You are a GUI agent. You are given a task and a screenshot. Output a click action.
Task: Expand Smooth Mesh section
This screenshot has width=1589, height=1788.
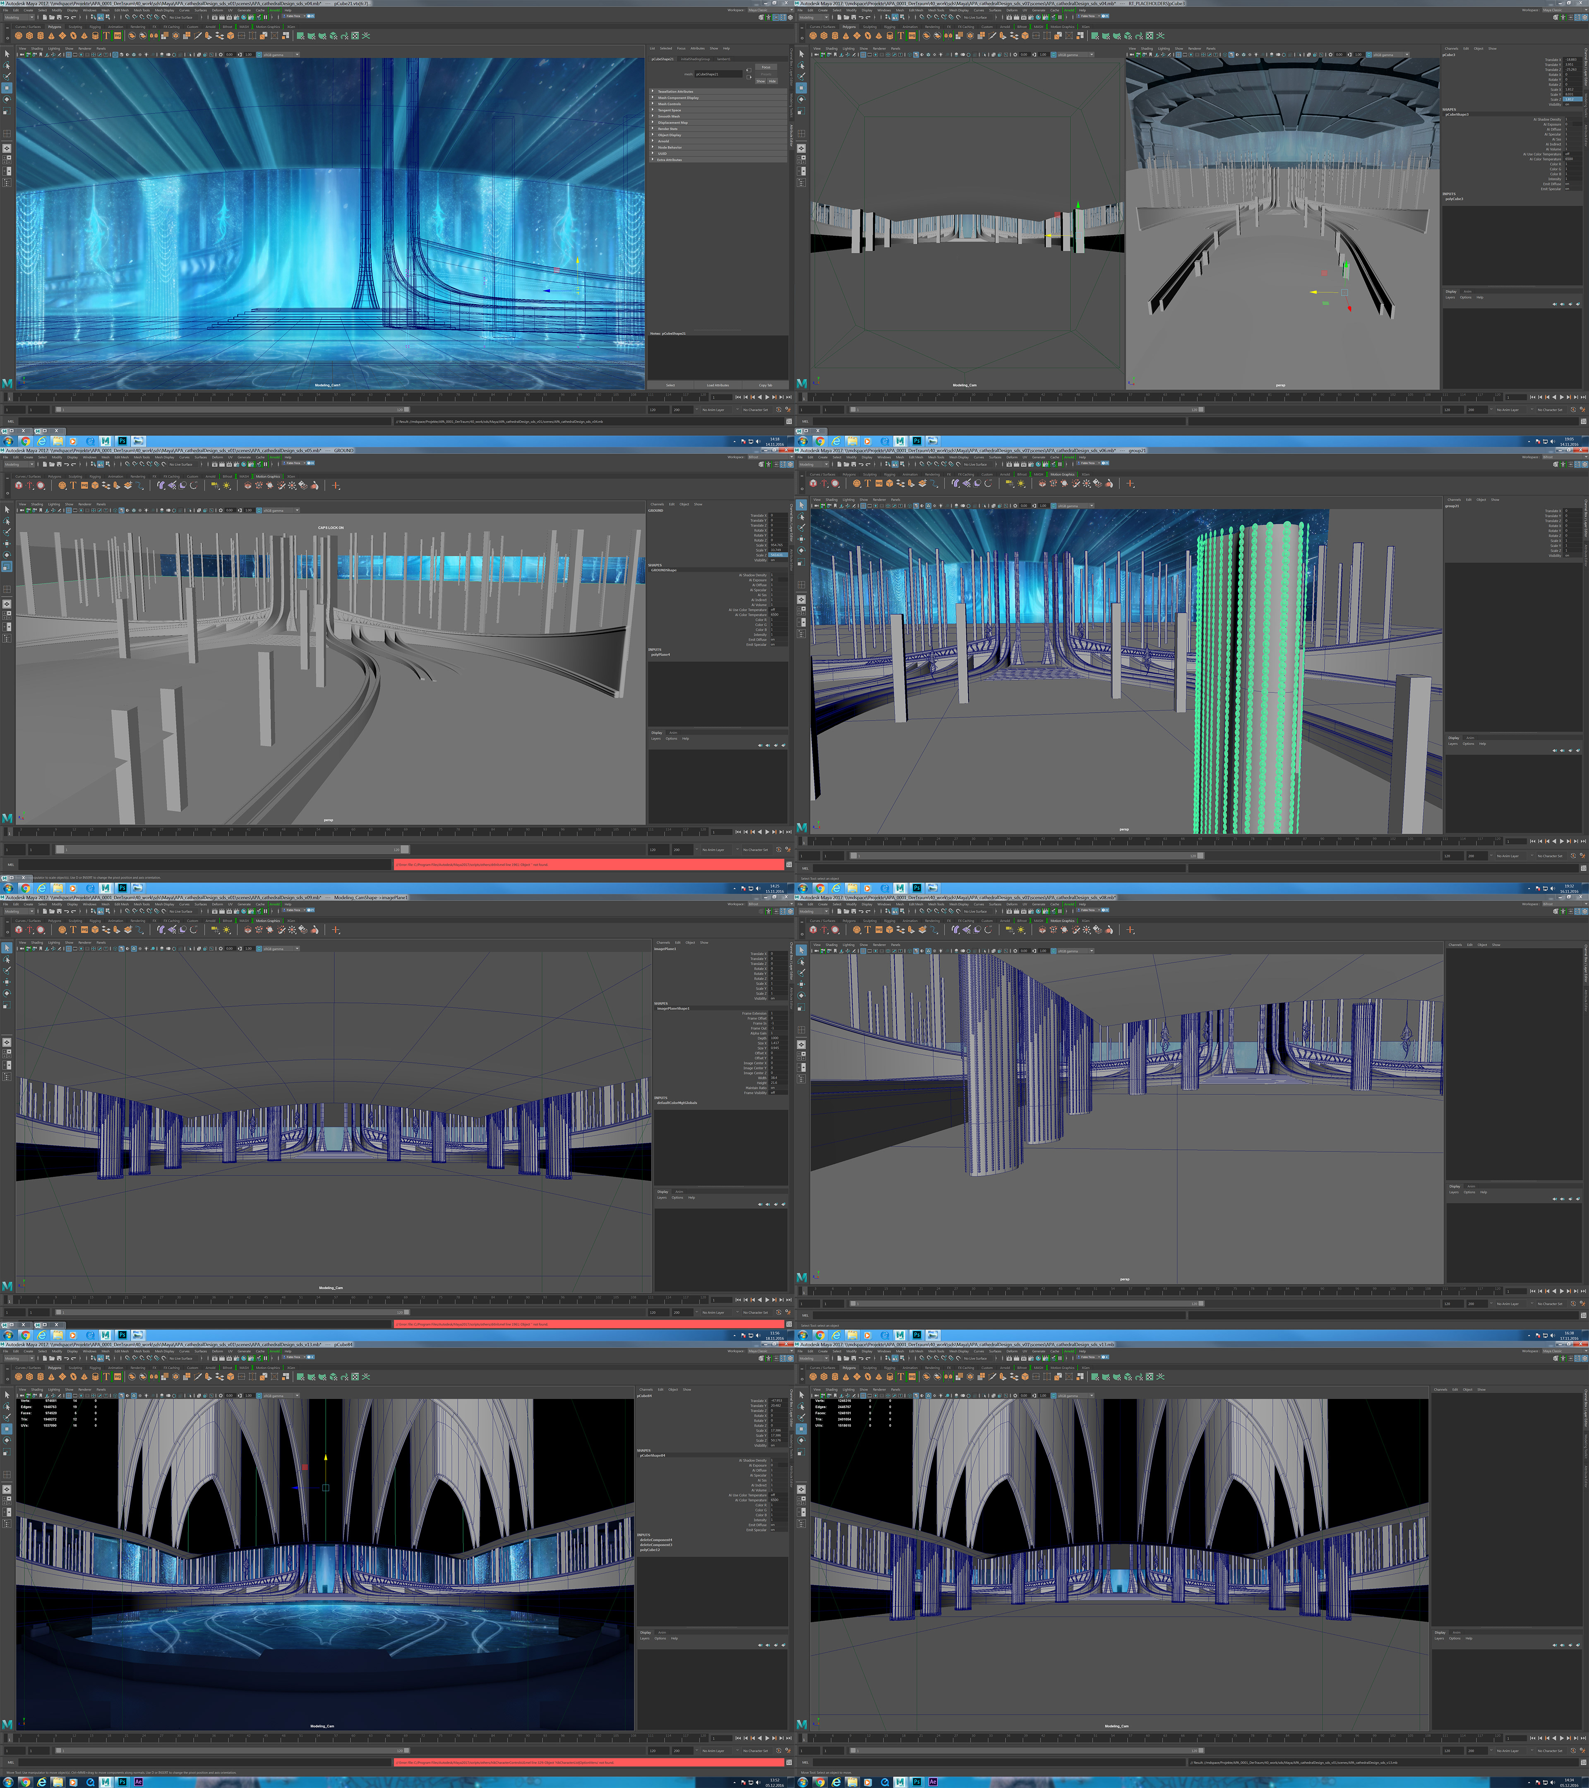[x=718, y=116]
